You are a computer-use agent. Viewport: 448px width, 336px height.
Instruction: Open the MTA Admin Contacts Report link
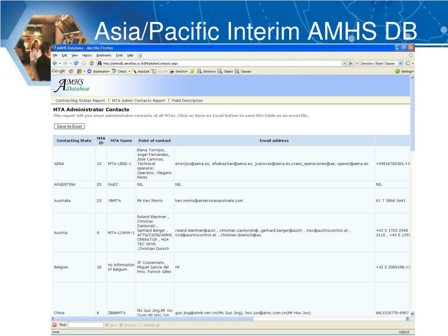(138, 101)
